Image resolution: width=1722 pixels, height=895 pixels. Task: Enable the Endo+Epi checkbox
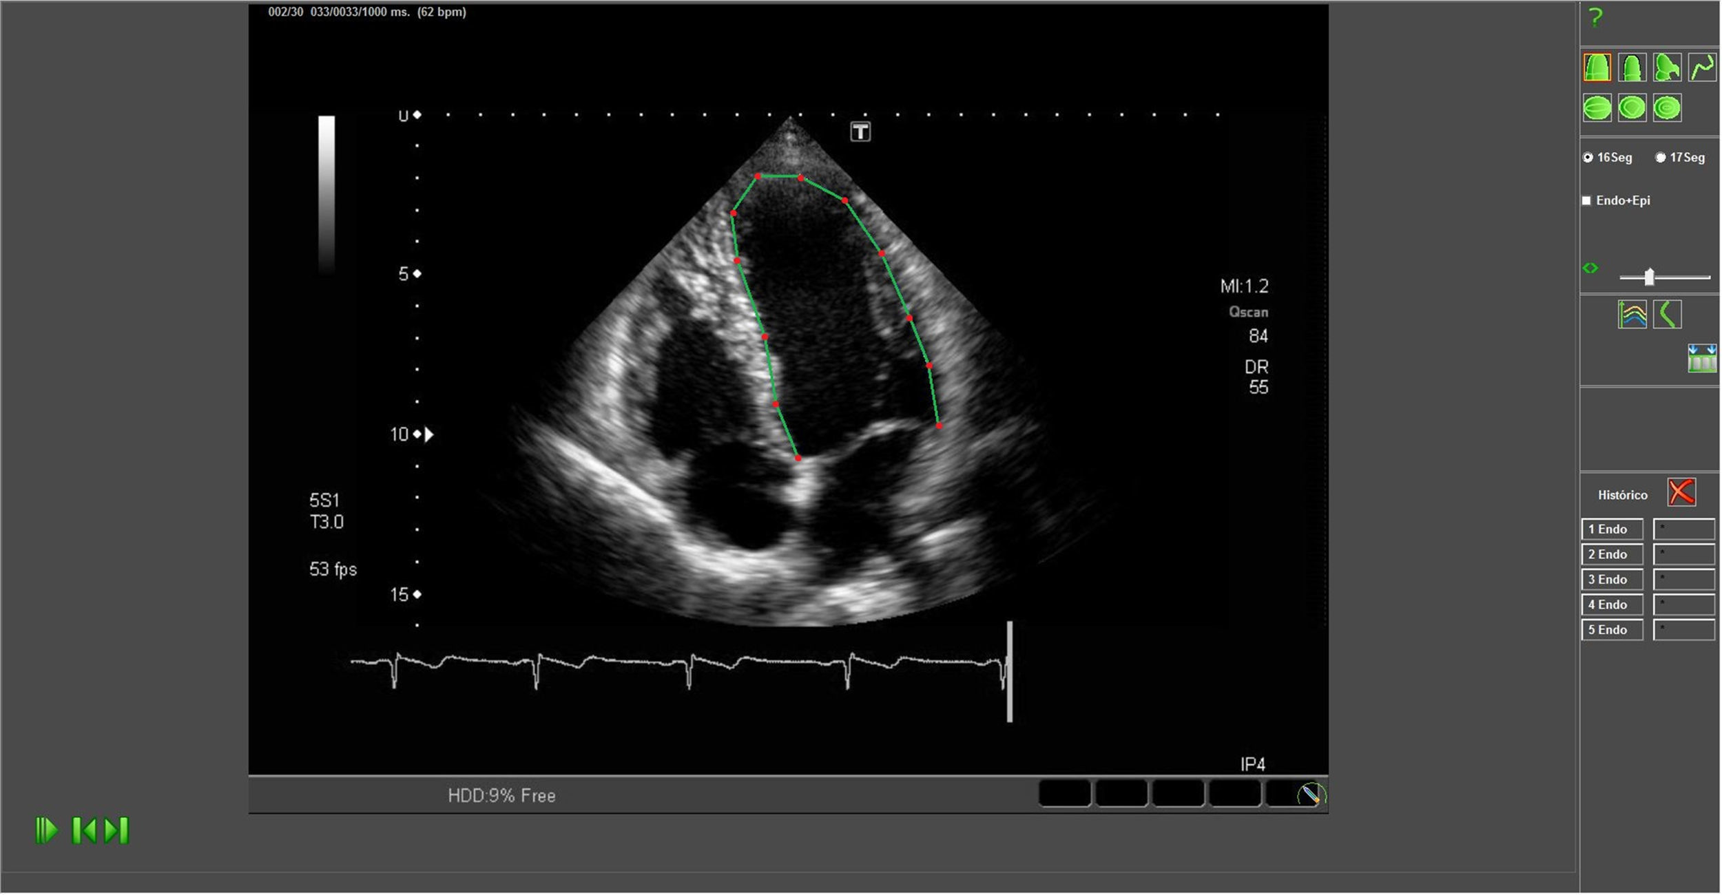pos(1586,200)
